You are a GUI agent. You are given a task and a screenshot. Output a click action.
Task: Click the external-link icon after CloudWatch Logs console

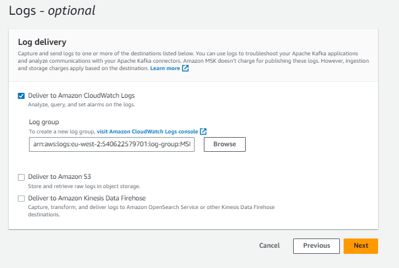tap(203, 132)
